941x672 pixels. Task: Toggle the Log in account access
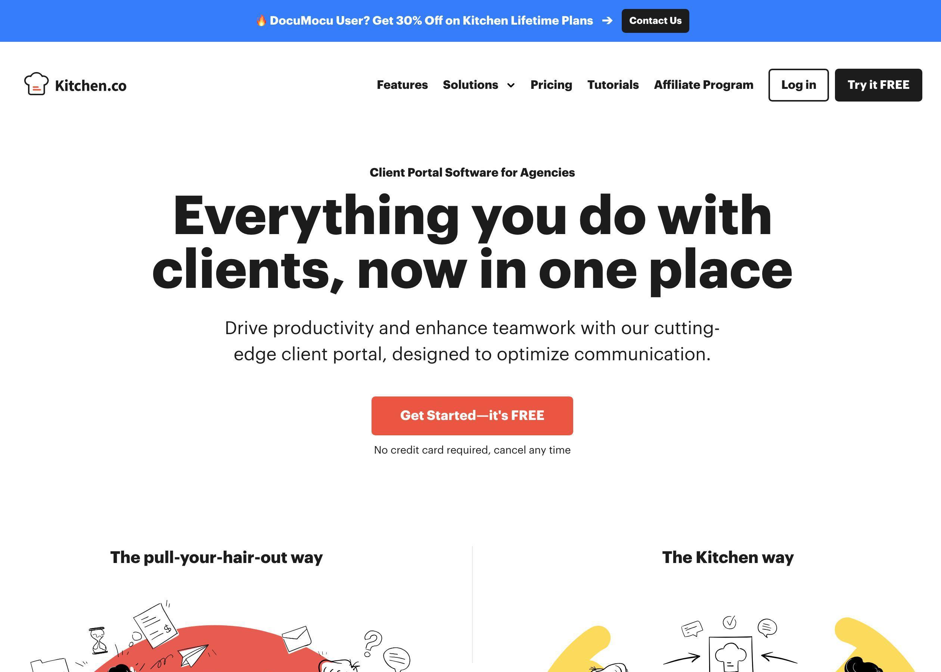point(798,84)
